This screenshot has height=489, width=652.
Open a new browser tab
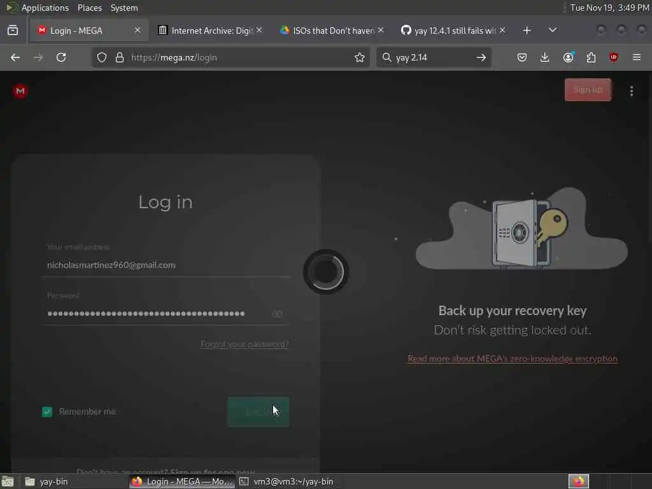(527, 31)
